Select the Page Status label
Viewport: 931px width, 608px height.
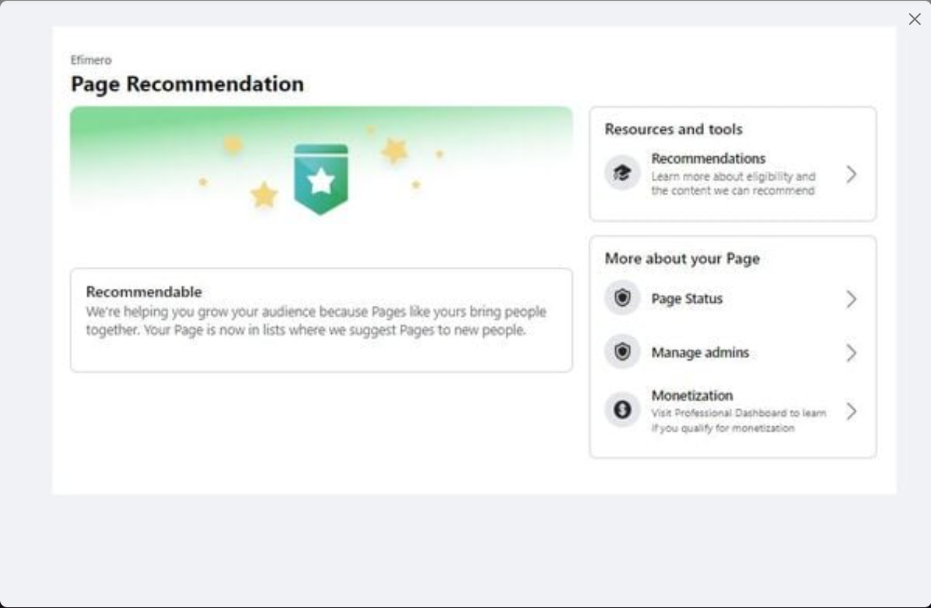point(687,299)
